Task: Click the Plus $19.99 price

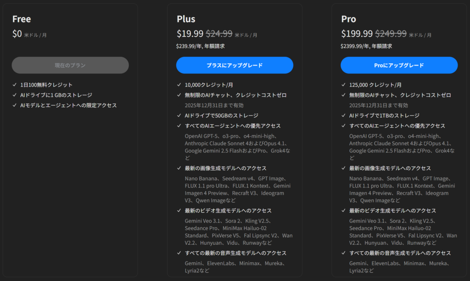Action: [190, 33]
